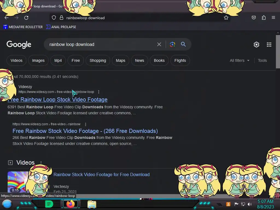Open the Google apps grid
The height and width of the screenshot is (210, 280).
(269, 45)
